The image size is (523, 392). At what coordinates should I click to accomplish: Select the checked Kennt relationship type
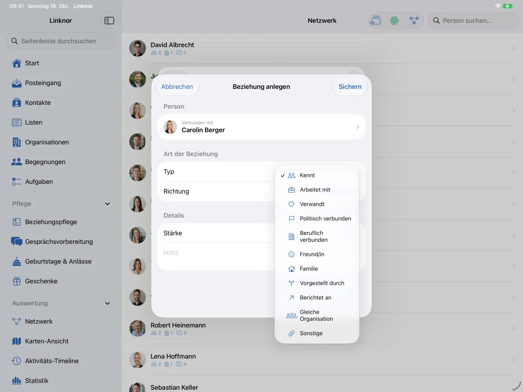(317, 175)
